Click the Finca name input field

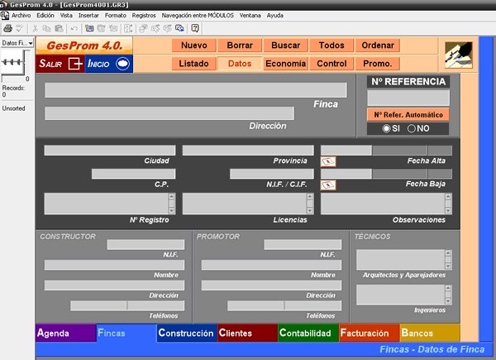click(x=196, y=90)
